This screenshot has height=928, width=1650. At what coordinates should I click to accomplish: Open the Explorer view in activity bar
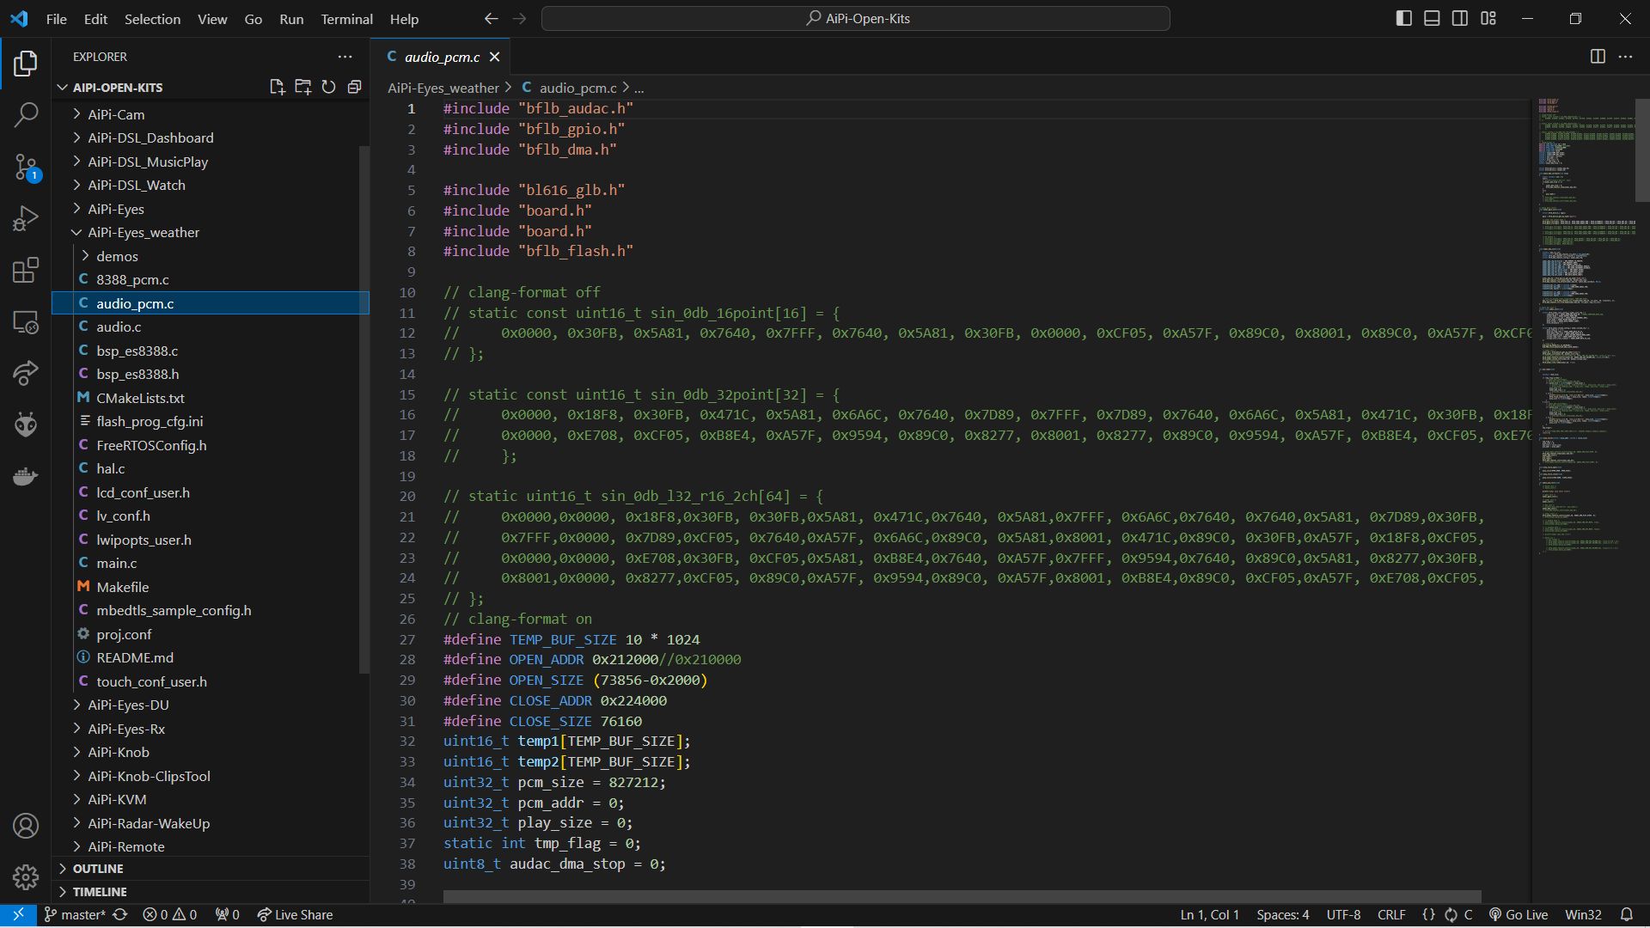tap(26, 64)
